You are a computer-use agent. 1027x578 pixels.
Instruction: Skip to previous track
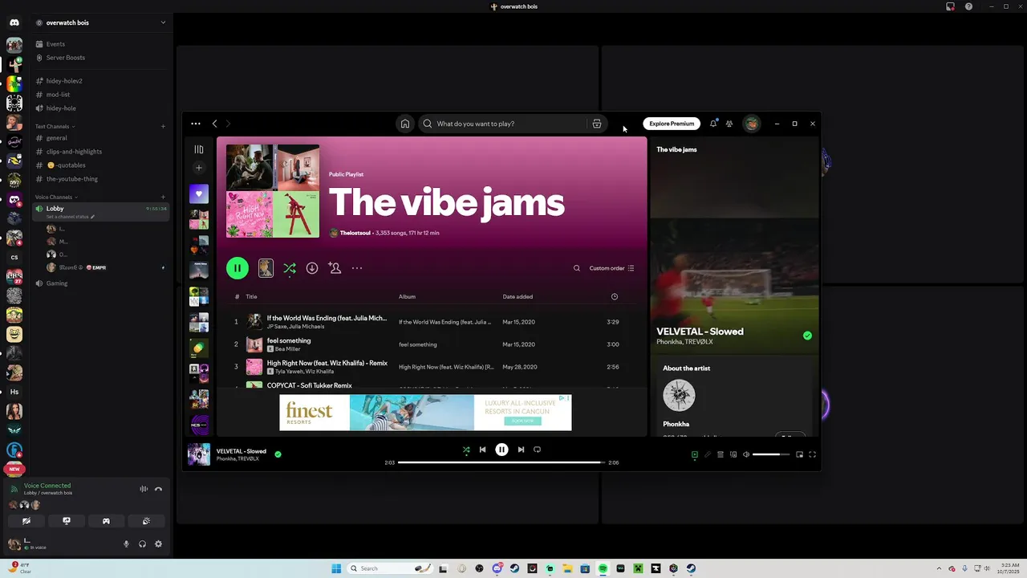point(482,450)
